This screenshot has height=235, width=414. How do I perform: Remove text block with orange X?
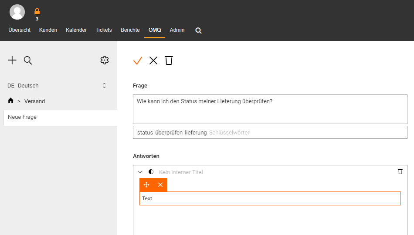tap(160, 185)
